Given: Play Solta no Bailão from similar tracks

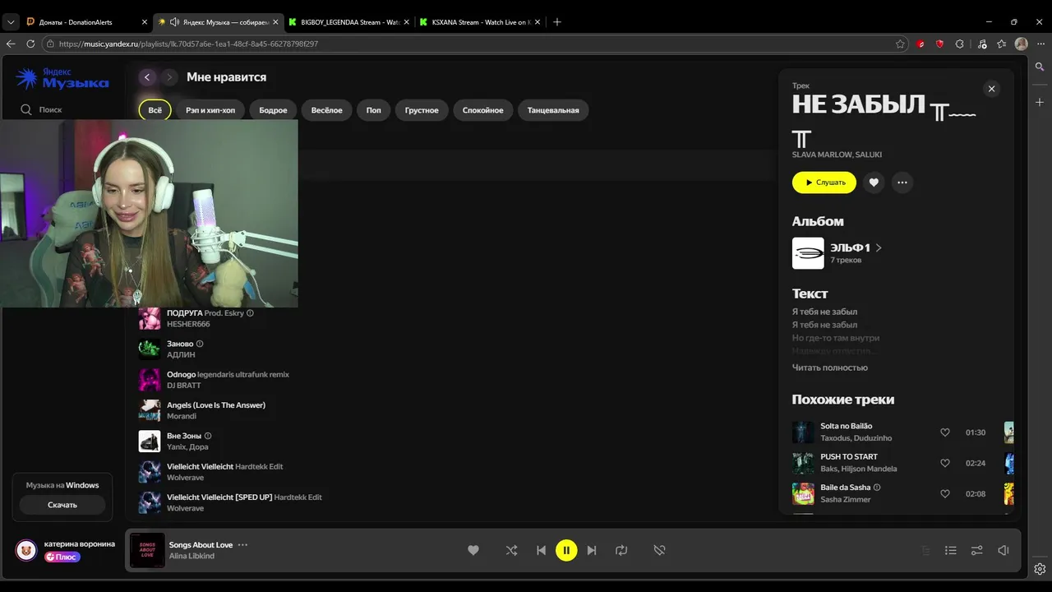Looking at the screenshot, I should (x=803, y=432).
